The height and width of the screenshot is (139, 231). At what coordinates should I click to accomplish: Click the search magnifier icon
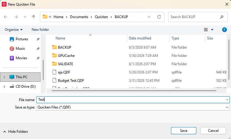[222, 17]
